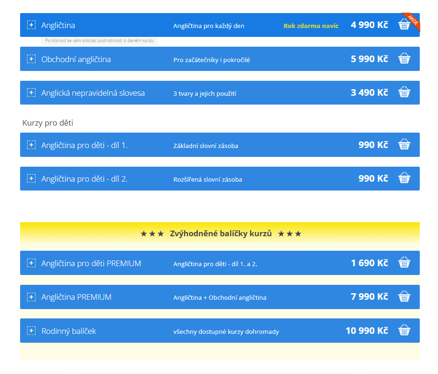This screenshot has height=374, width=438.
Task: Expand Angličtina pro děti - díl 1. row
Action: (31, 145)
